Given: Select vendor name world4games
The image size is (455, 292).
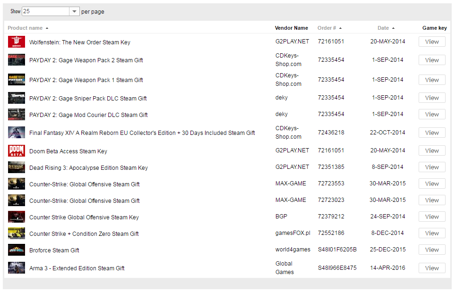Looking at the screenshot, I should coord(293,250).
